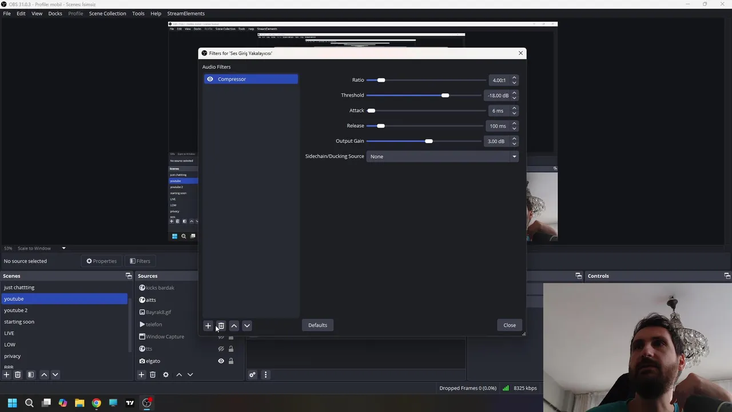
Task: Open selected source properties gear
Action: click(166, 375)
